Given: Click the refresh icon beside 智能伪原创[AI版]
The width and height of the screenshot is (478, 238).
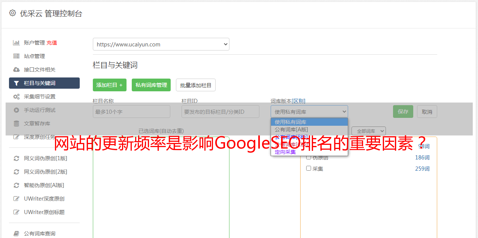Looking at the screenshot, I should (x=16, y=185).
